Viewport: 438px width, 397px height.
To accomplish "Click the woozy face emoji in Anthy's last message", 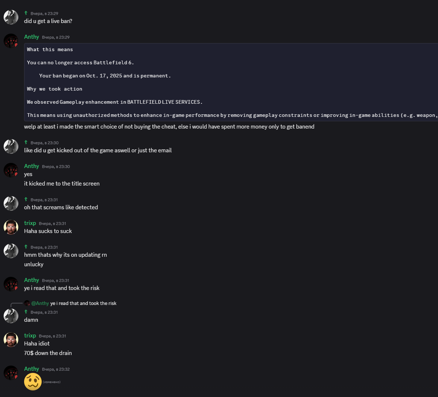I will [33, 382].
